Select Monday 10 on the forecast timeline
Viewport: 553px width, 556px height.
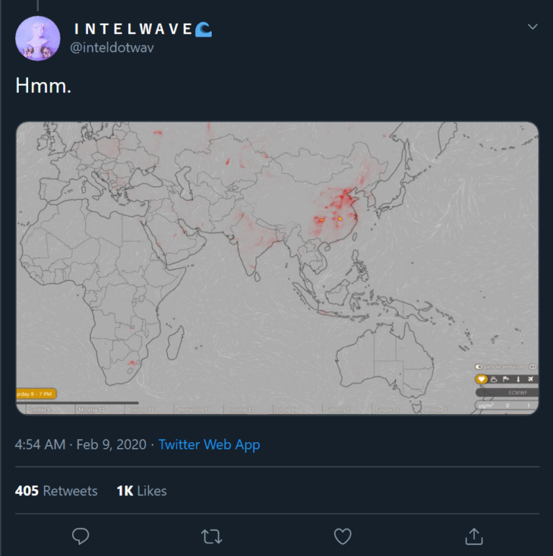91,410
